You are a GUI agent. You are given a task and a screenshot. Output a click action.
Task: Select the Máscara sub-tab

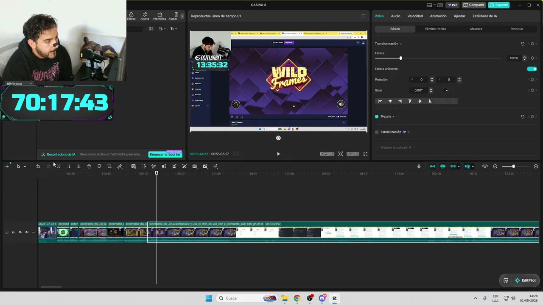pyautogui.click(x=476, y=29)
